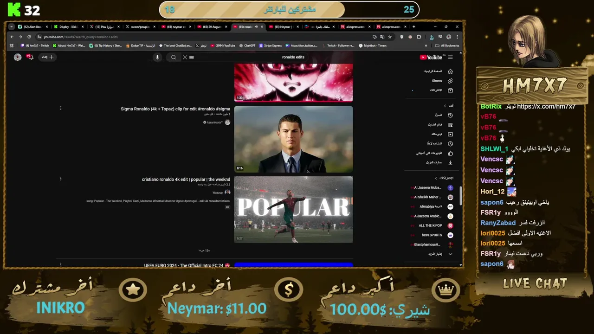Switch to the Display - Kick tab
The width and height of the screenshot is (594, 334).
click(68, 26)
